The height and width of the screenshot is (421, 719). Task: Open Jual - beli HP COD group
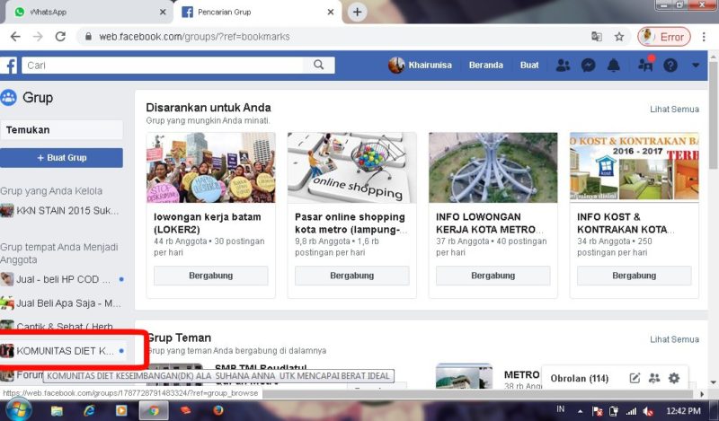tap(61, 279)
